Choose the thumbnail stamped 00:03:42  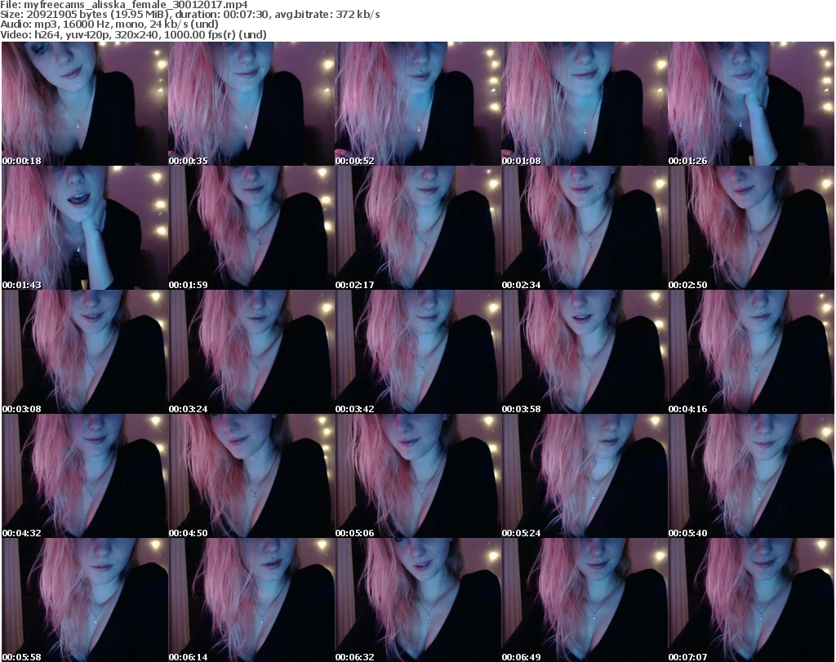click(x=418, y=353)
